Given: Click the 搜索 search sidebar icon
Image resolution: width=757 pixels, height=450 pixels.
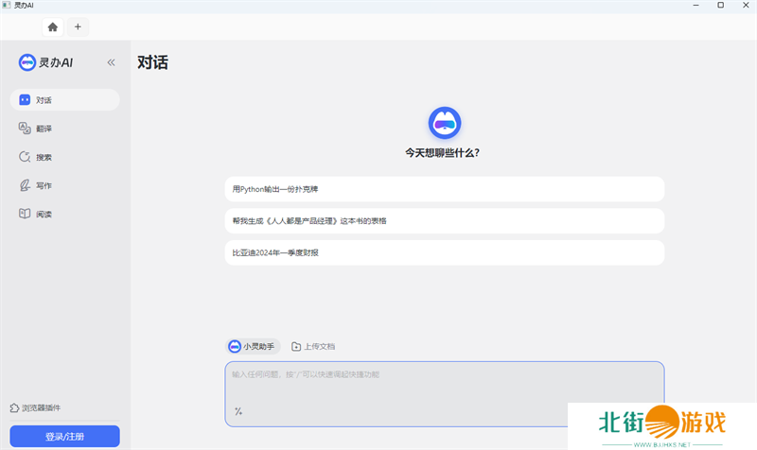Looking at the screenshot, I should pyautogui.click(x=26, y=157).
